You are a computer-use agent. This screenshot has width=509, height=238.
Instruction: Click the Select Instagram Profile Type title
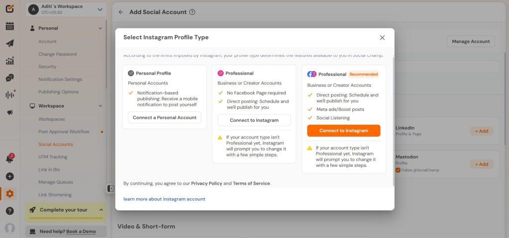pyautogui.click(x=166, y=37)
